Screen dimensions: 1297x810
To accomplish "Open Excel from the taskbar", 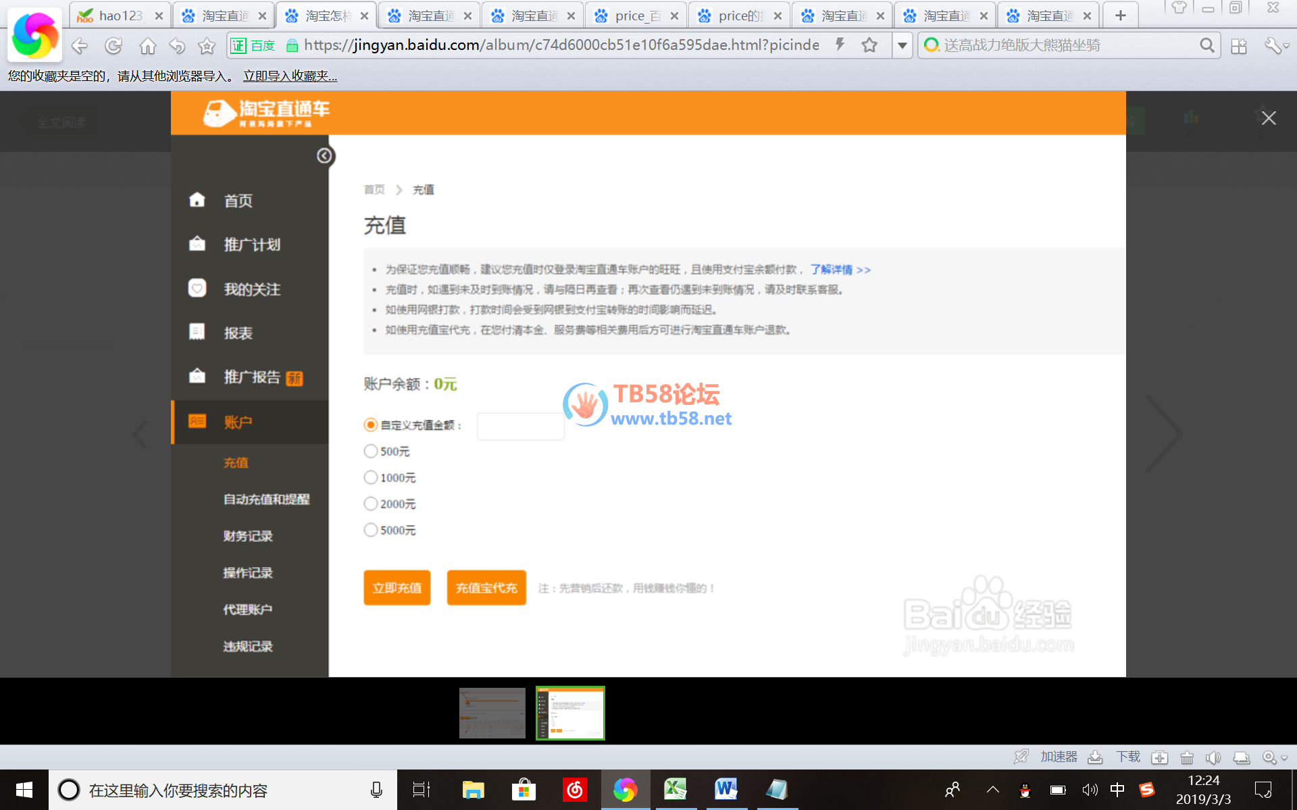I will pos(675,789).
